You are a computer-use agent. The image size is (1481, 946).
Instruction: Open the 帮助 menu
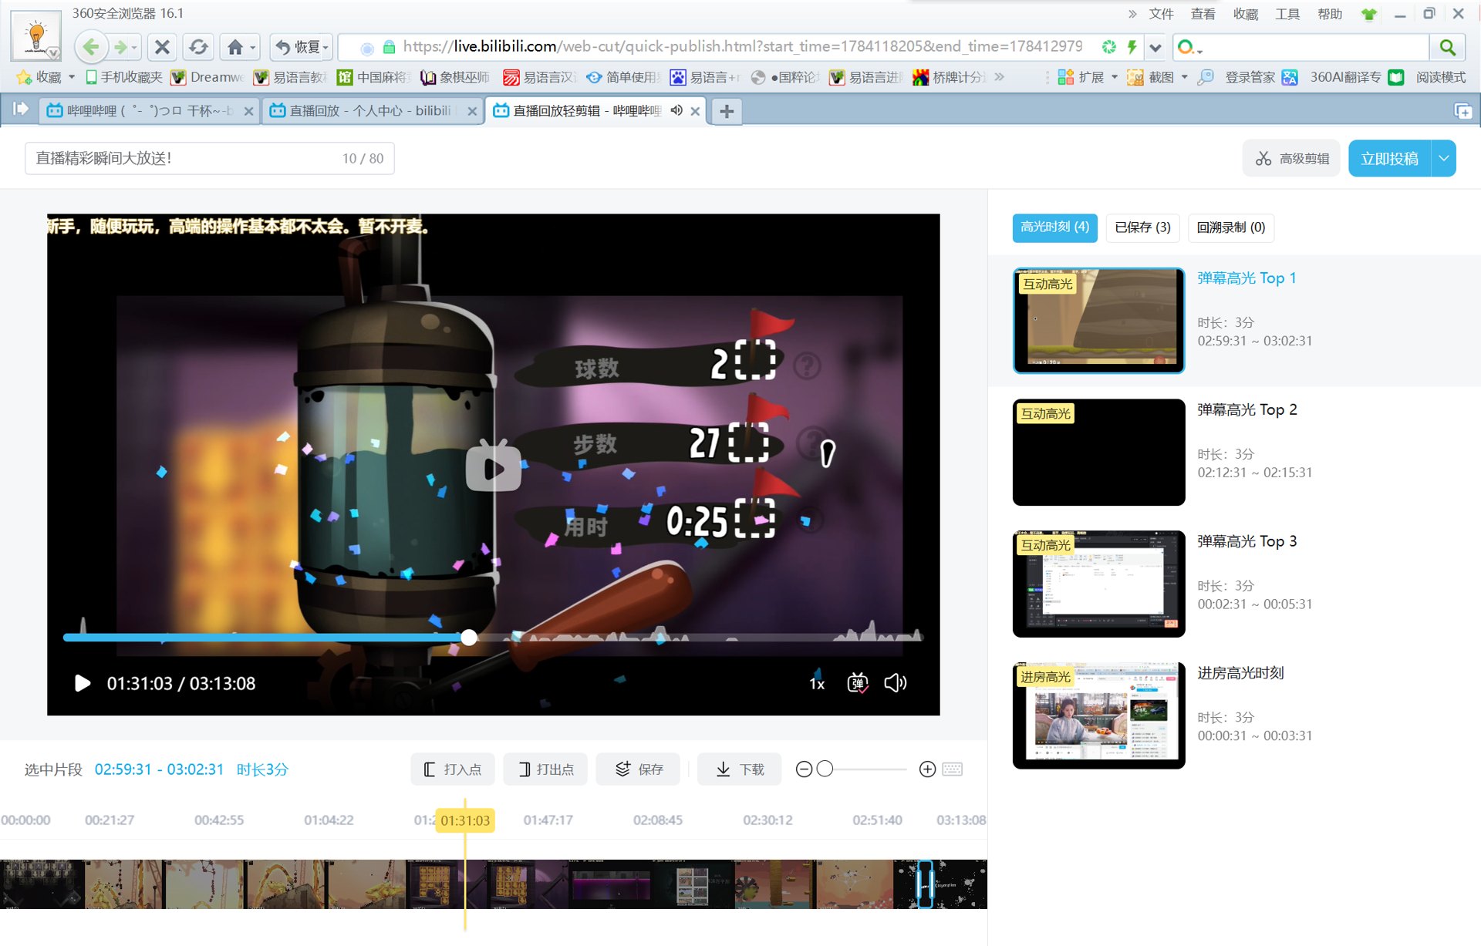pyautogui.click(x=1329, y=14)
